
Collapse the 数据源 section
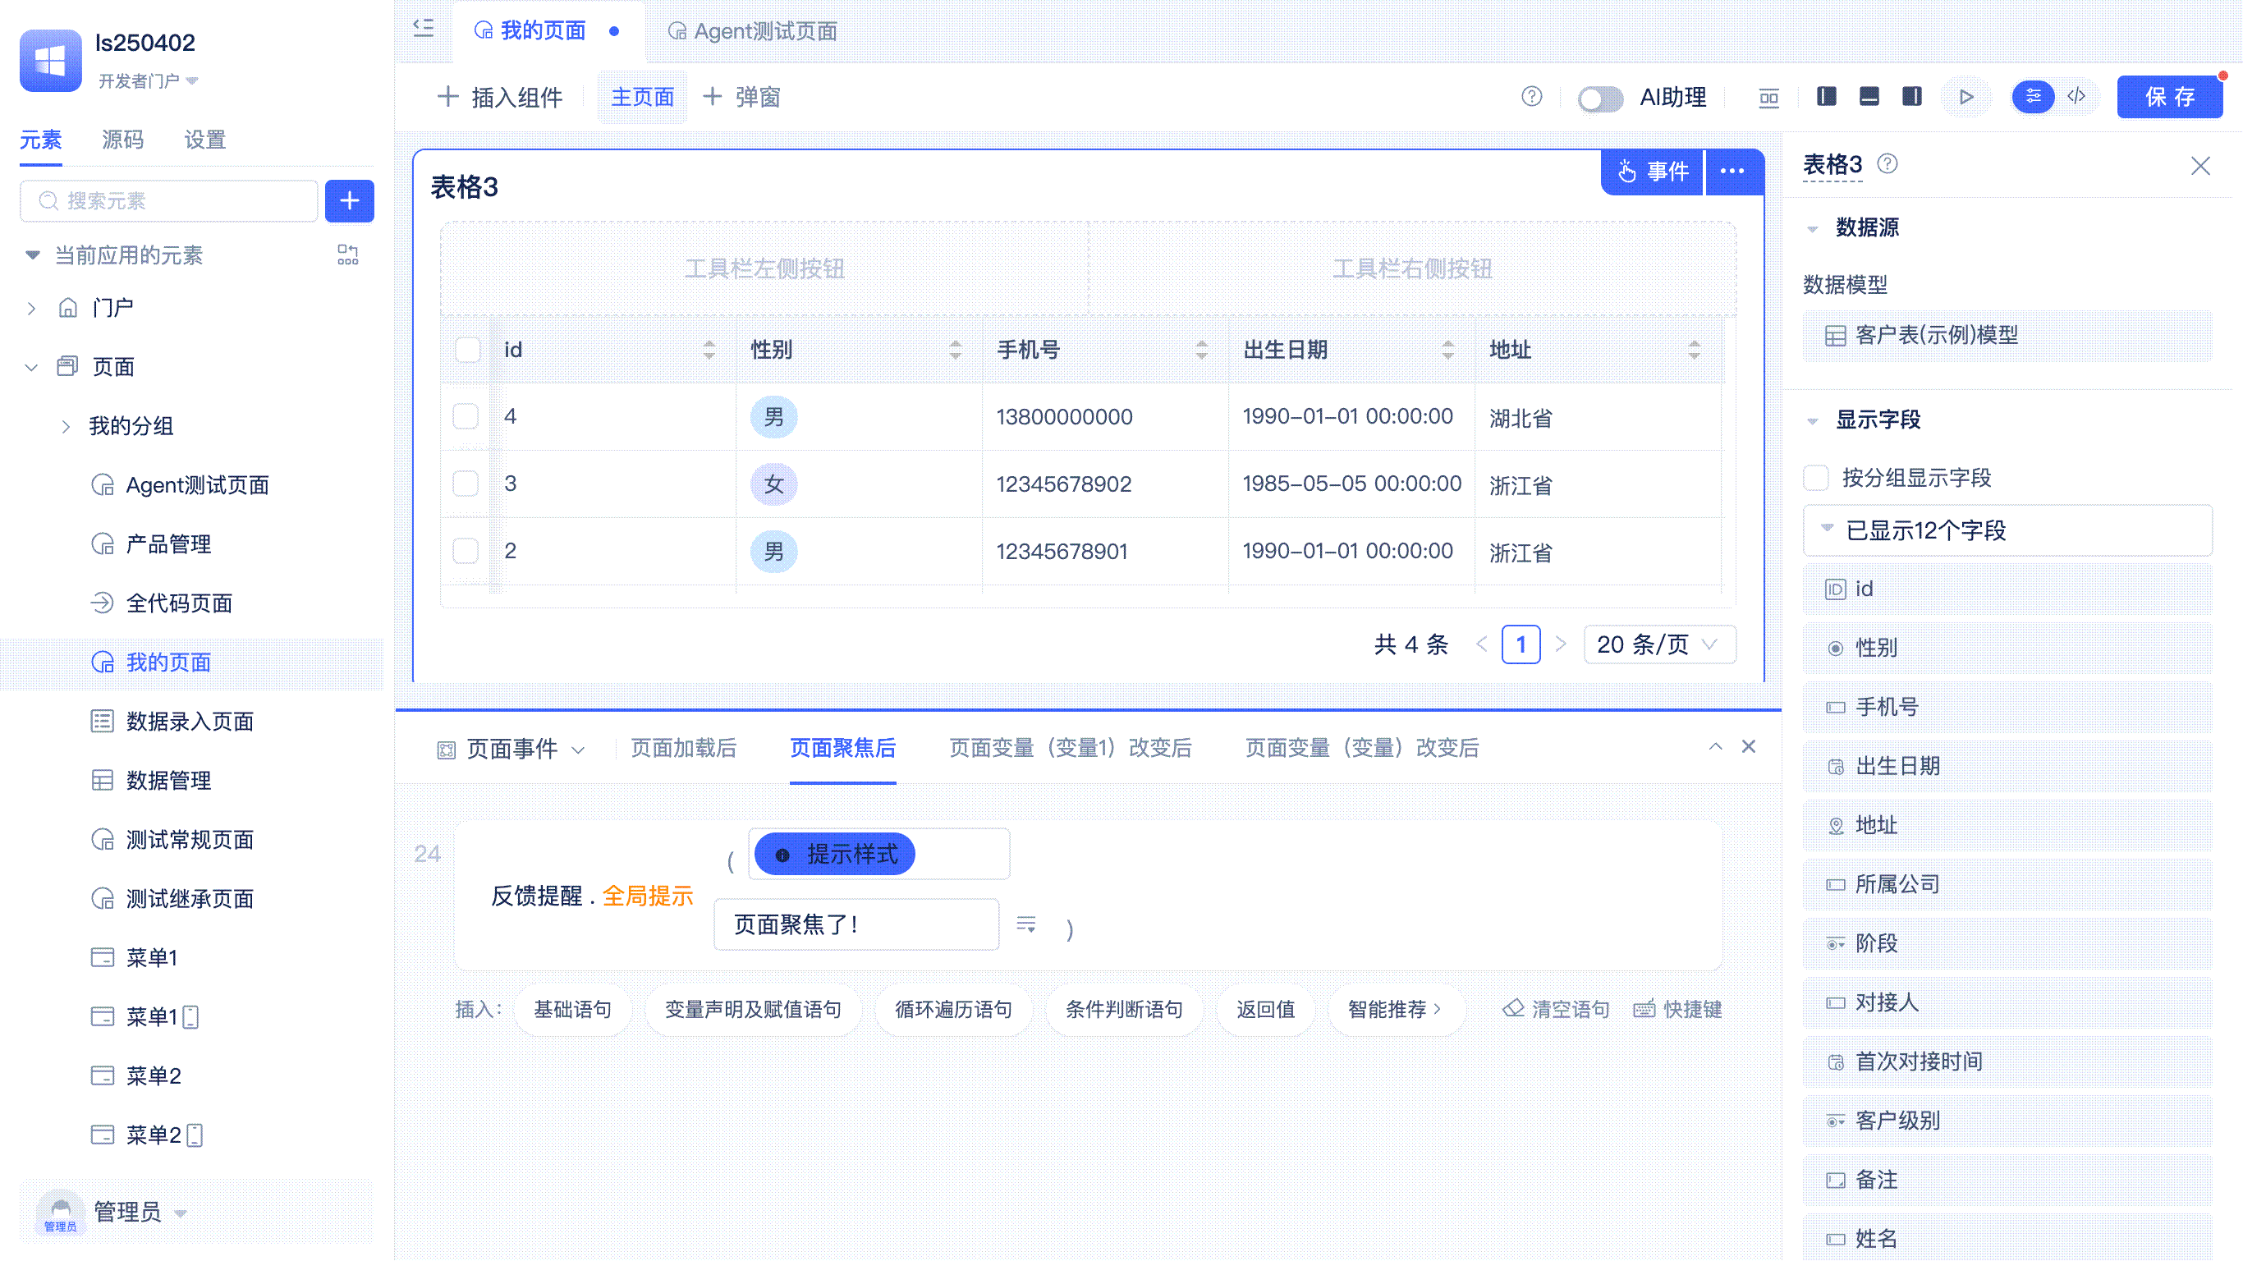point(1812,228)
